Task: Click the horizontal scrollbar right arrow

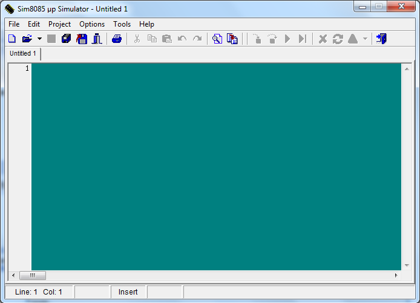Action: [x=396, y=275]
